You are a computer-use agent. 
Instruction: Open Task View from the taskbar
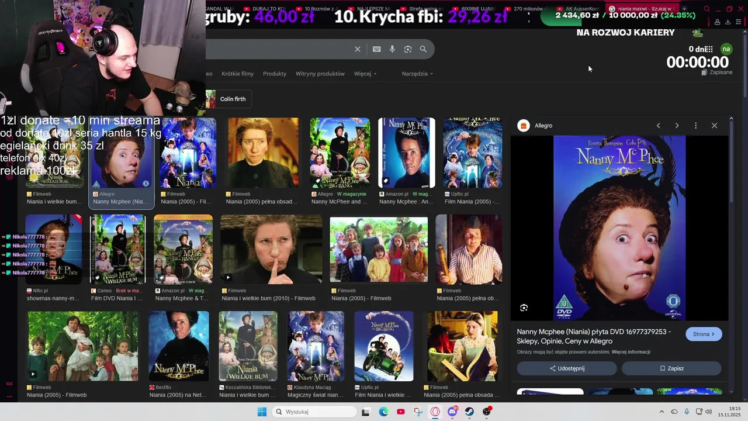pos(365,412)
